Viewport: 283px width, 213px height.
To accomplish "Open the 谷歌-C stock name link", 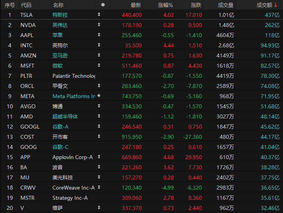I will pos(60,147).
